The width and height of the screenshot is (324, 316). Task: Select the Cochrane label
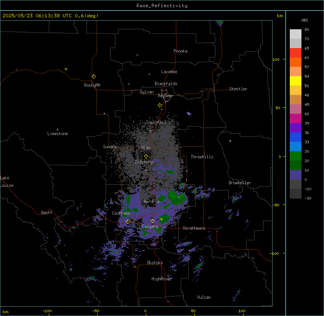point(121,213)
